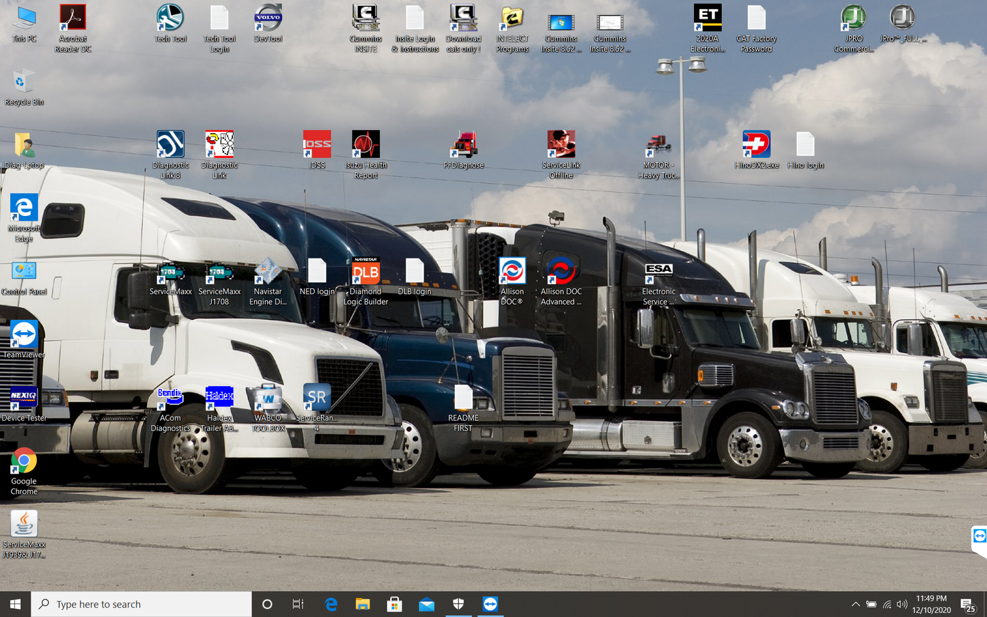987x617 pixels.
Task: Launch ServiceRanger 4 shortcut
Action: tap(317, 408)
